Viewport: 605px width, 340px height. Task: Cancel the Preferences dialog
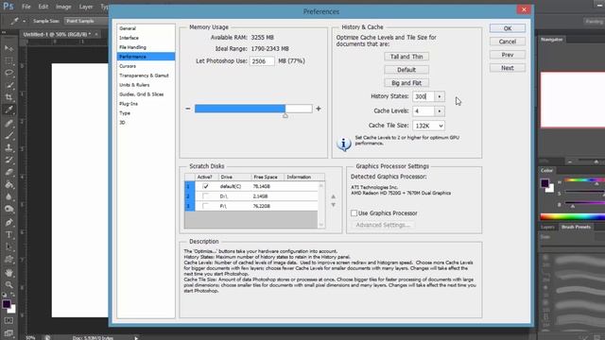(x=508, y=42)
